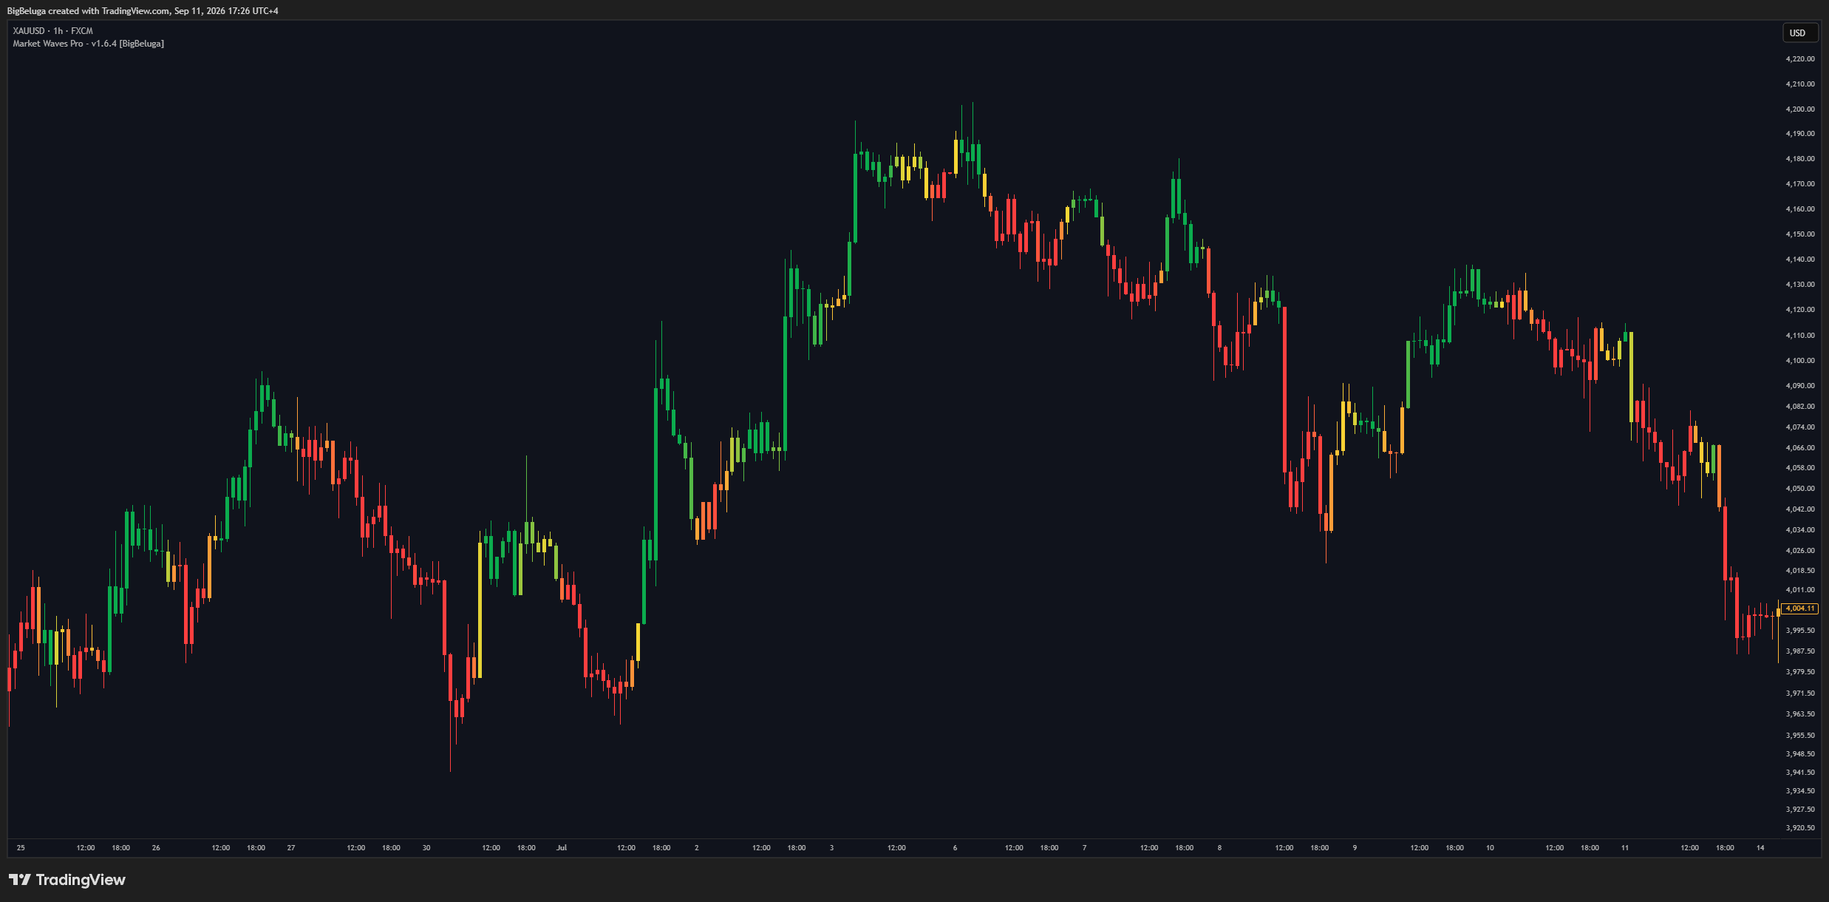The width and height of the screenshot is (1829, 902).
Task: Click the Jul label on time axis
Action: (562, 848)
